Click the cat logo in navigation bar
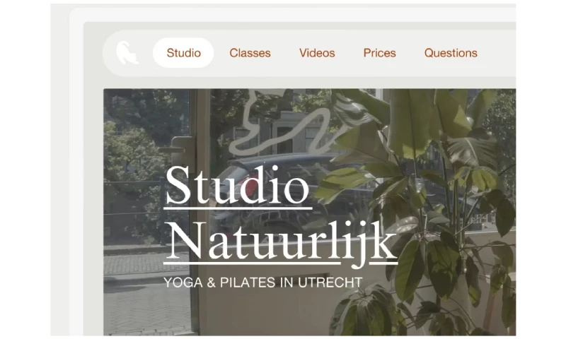The height and width of the screenshot is (339, 566). pyautogui.click(x=127, y=52)
